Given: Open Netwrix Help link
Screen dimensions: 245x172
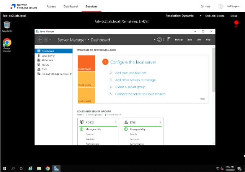Looking at the screenshot, I should (x=205, y=6).
